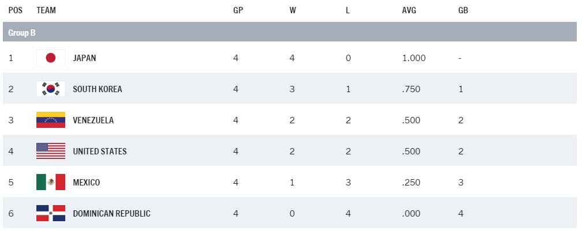Open the Mexico team name link
This screenshot has width=582, height=231.
pos(86,182)
